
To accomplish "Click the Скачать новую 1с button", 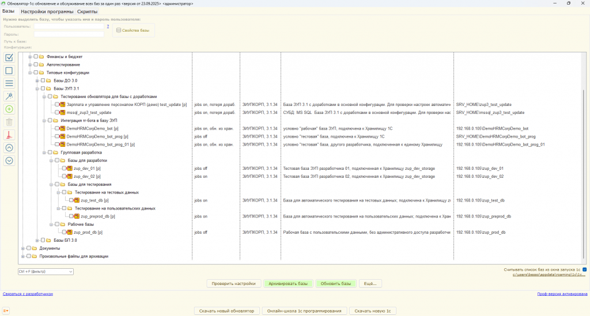I will click(x=373, y=311).
